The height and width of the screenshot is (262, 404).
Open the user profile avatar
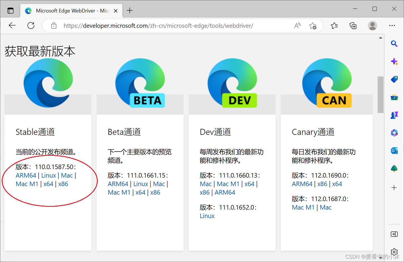point(372,25)
